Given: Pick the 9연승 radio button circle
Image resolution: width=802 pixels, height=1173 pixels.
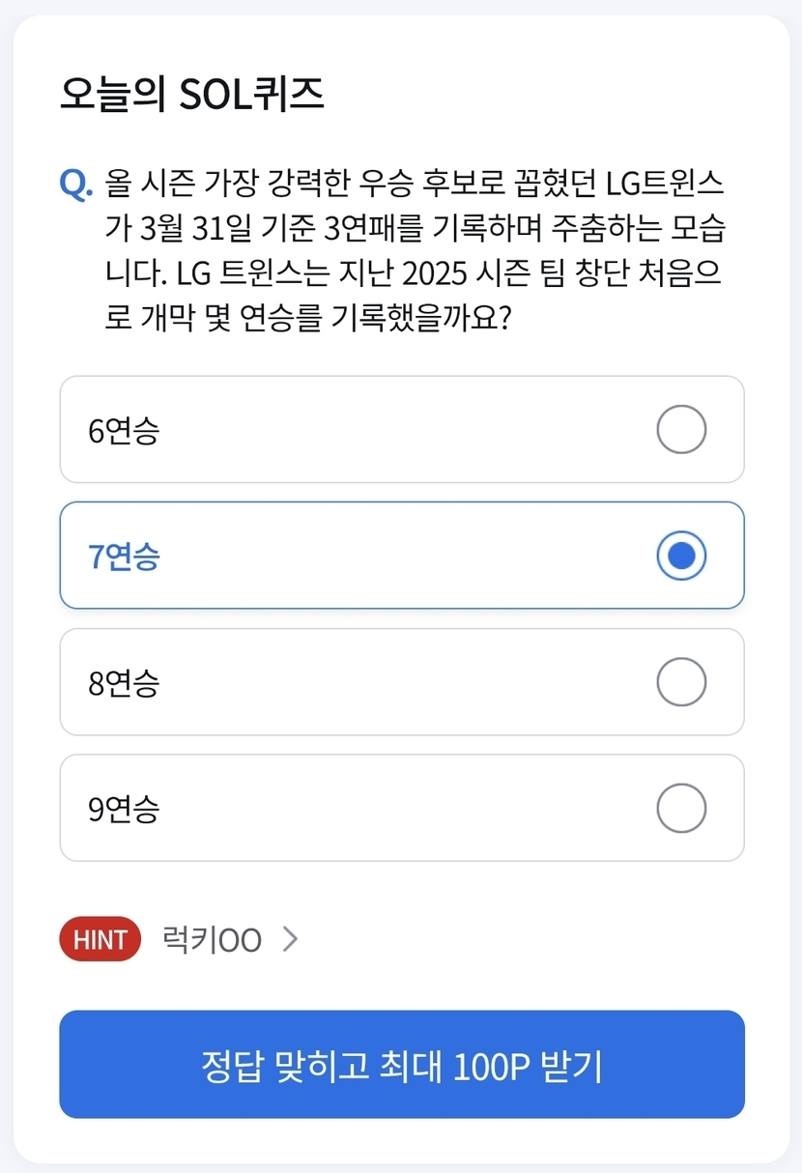Looking at the screenshot, I should pos(681,808).
